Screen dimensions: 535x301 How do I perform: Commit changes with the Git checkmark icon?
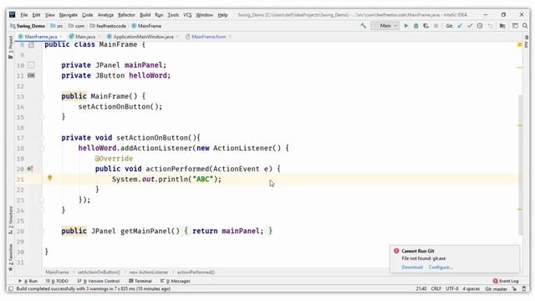click(470, 26)
